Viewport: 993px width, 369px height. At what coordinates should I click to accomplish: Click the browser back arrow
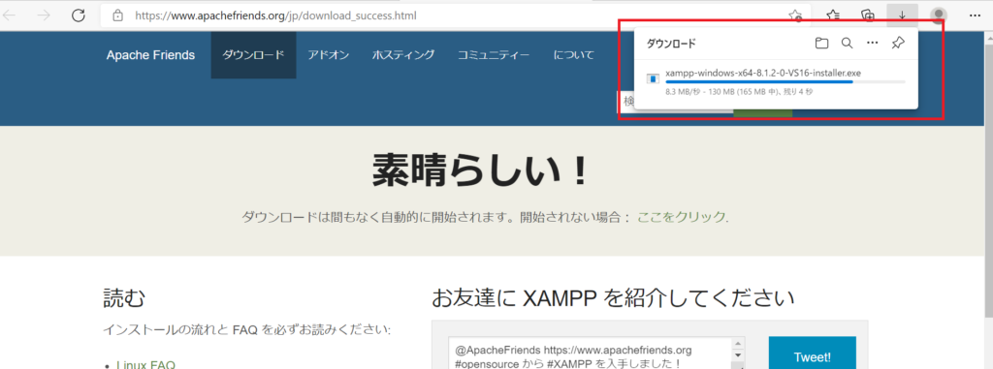tap(9, 15)
